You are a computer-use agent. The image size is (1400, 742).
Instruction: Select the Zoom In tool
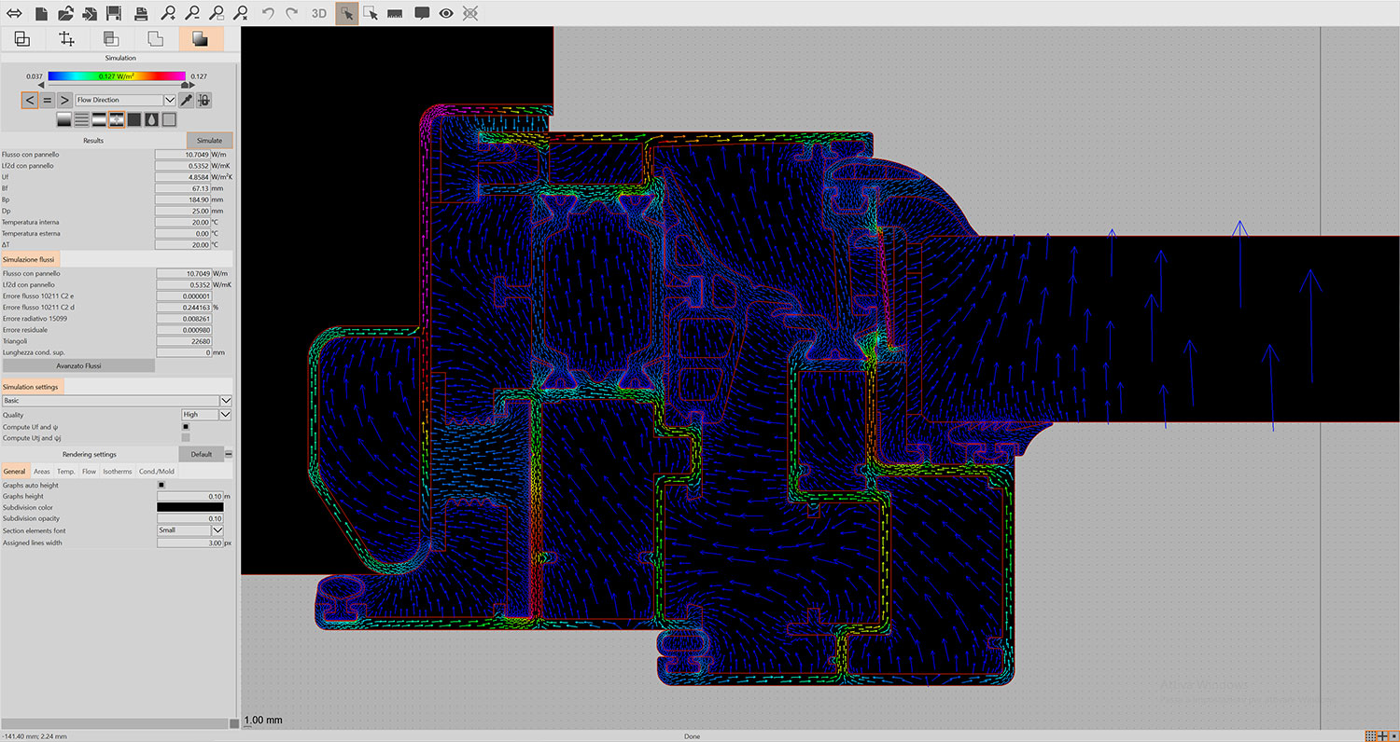(x=171, y=13)
